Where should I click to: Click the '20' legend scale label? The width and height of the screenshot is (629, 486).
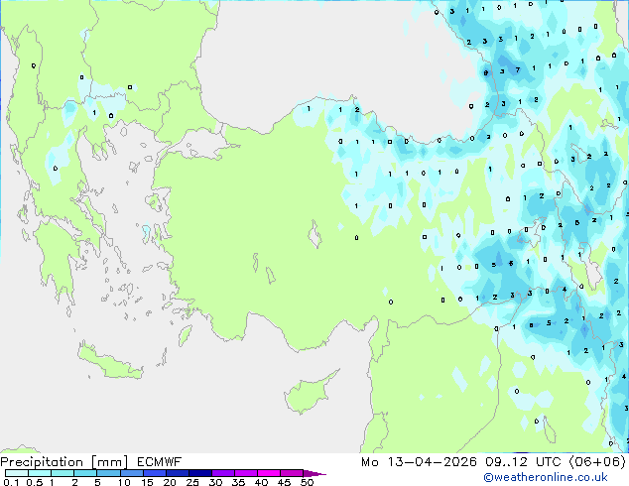[170, 482]
